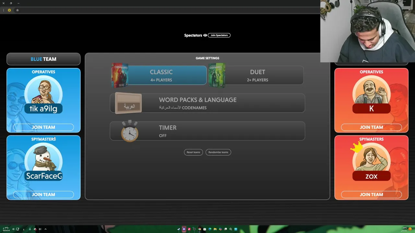Viewport: 415px width, 233px height.
Task: Click the volume speaker tray icon
Action: click(x=13, y=229)
